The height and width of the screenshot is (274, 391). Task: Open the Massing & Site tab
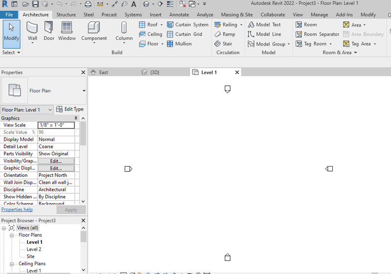click(x=237, y=15)
